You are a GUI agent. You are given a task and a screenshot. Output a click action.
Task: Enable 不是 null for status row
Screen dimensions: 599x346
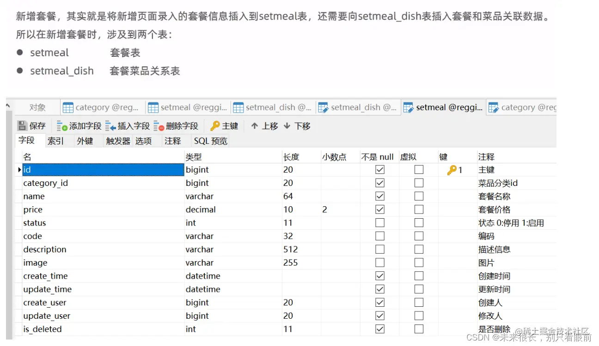[x=380, y=223]
